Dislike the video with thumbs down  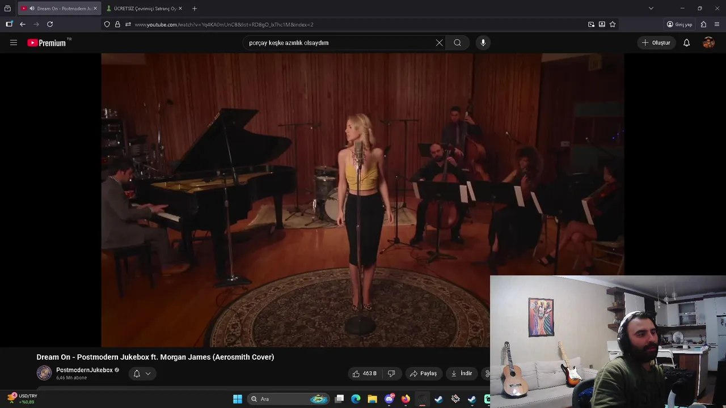(x=391, y=373)
